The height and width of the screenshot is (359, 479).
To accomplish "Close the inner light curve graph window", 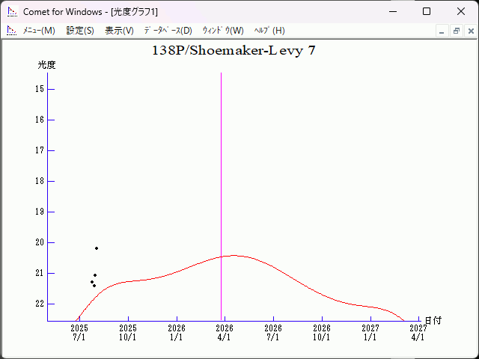I will click(x=470, y=31).
